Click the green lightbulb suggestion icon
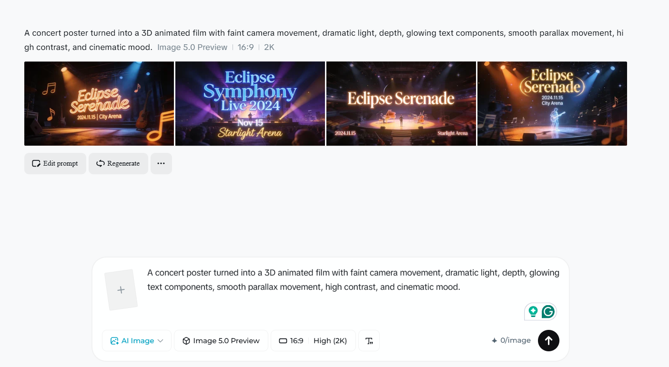 tap(533, 312)
